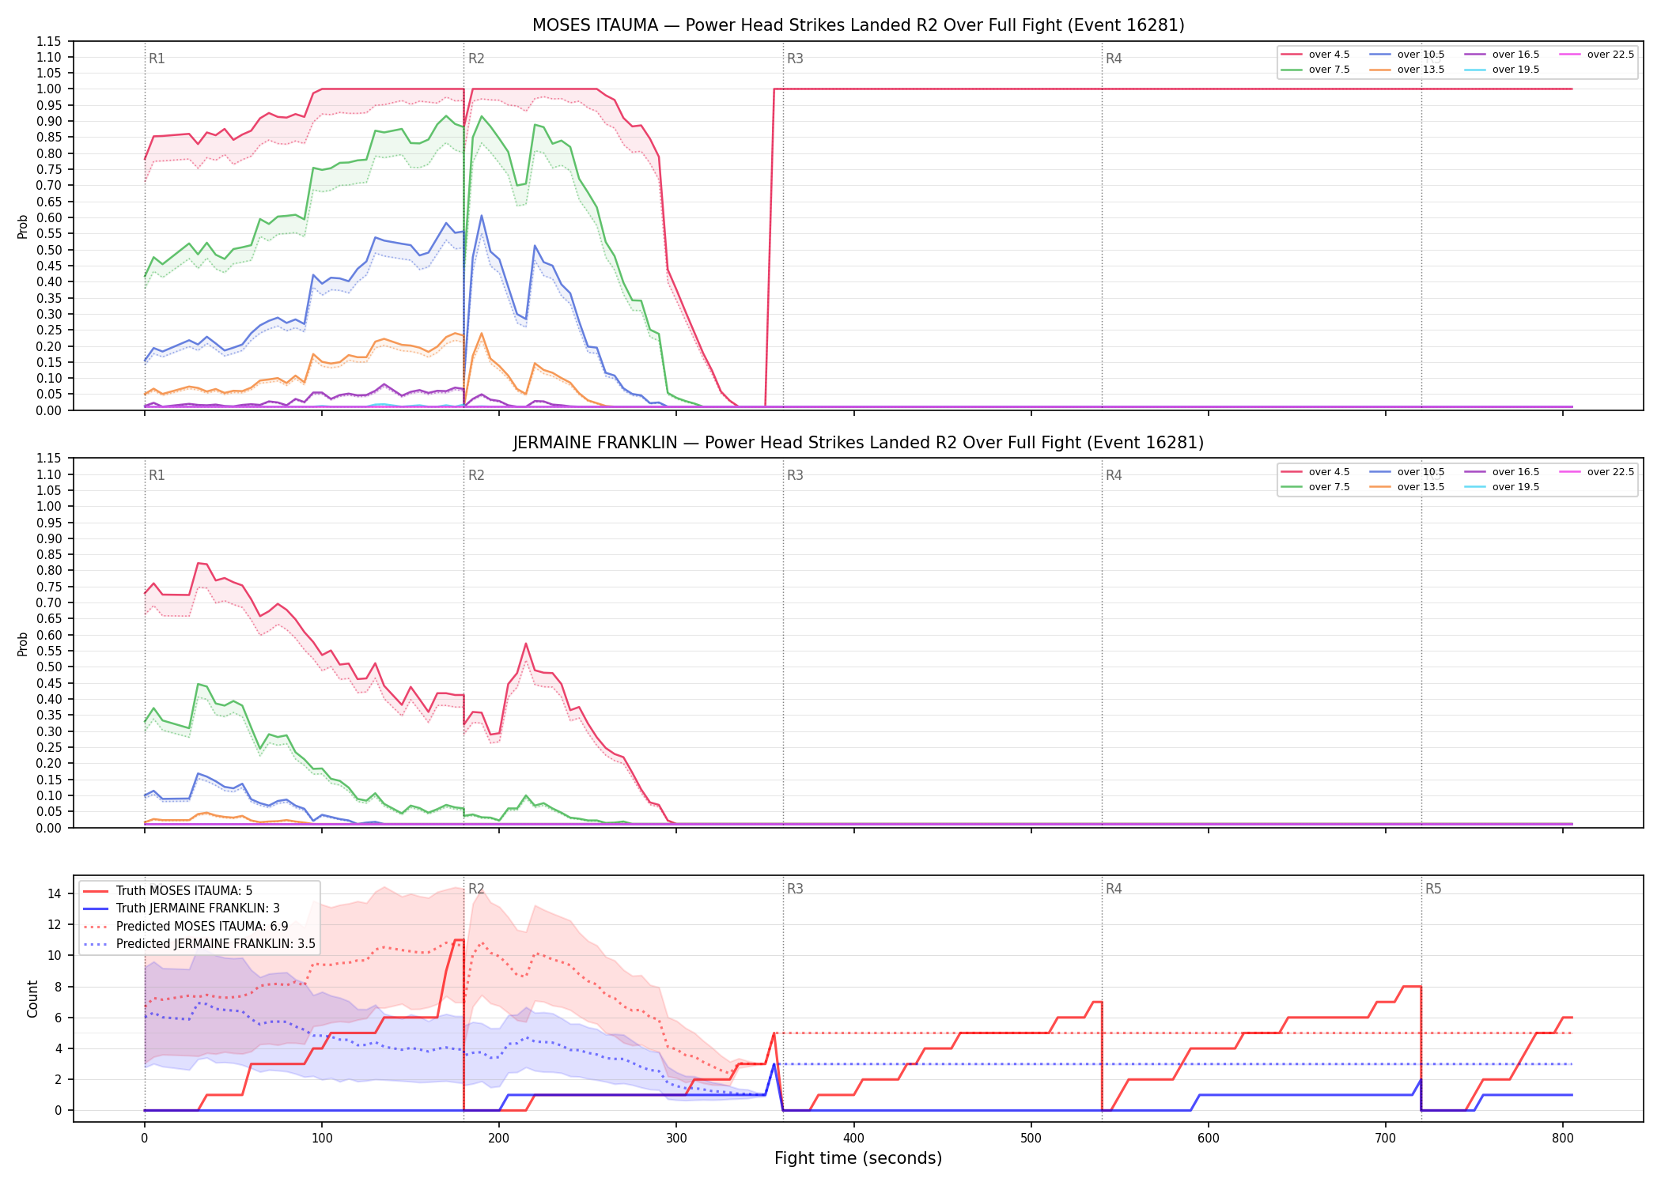
Task: Click the x-axis tick label 200
Action: click(x=498, y=1139)
